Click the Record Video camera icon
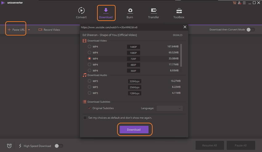The width and height of the screenshot is (262, 152). pyautogui.click(x=40, y=30)
